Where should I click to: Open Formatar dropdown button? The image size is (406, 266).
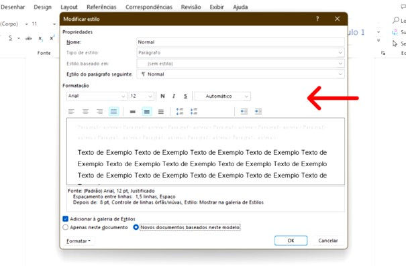tap(79, 241)
